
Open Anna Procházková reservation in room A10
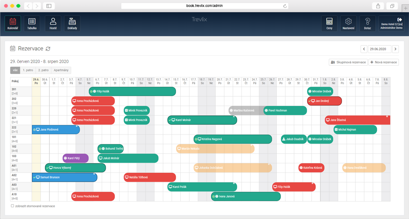pos(93,196)
